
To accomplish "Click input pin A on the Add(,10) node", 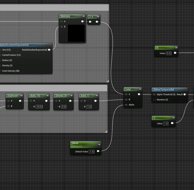I will click(31, 101).
